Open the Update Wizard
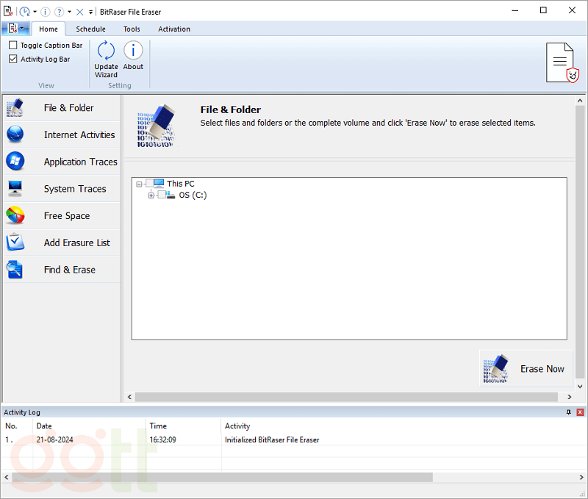The image size is (588, 499). (x=106, y=59)
